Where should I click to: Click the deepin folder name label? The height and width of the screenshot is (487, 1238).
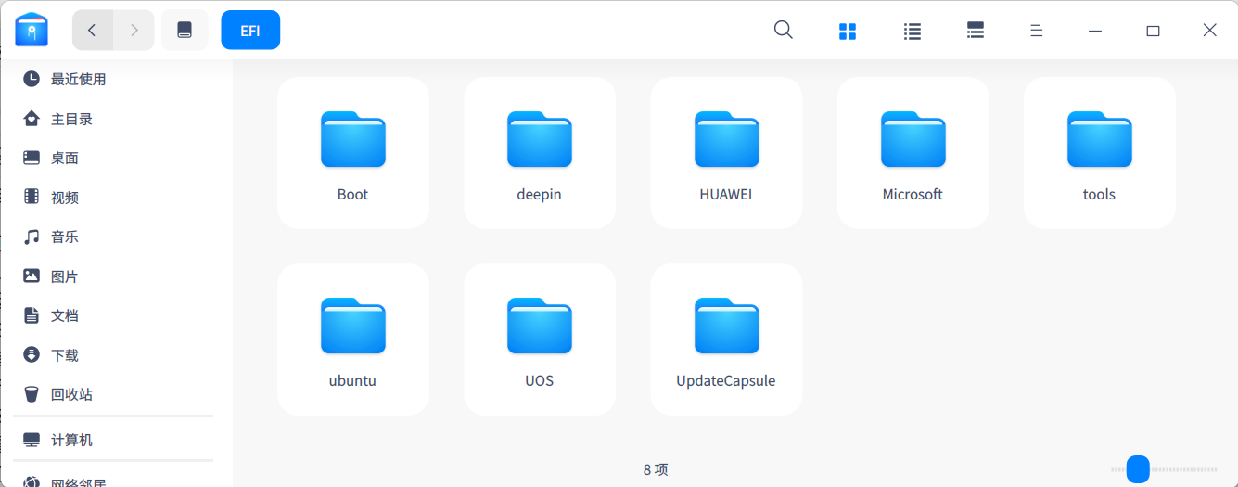[540, 195]
